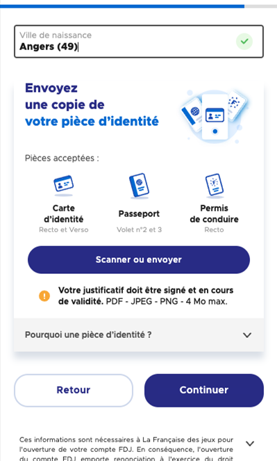Click the Recto et Verso caption
277x461 pixels.
pos(64,229)
